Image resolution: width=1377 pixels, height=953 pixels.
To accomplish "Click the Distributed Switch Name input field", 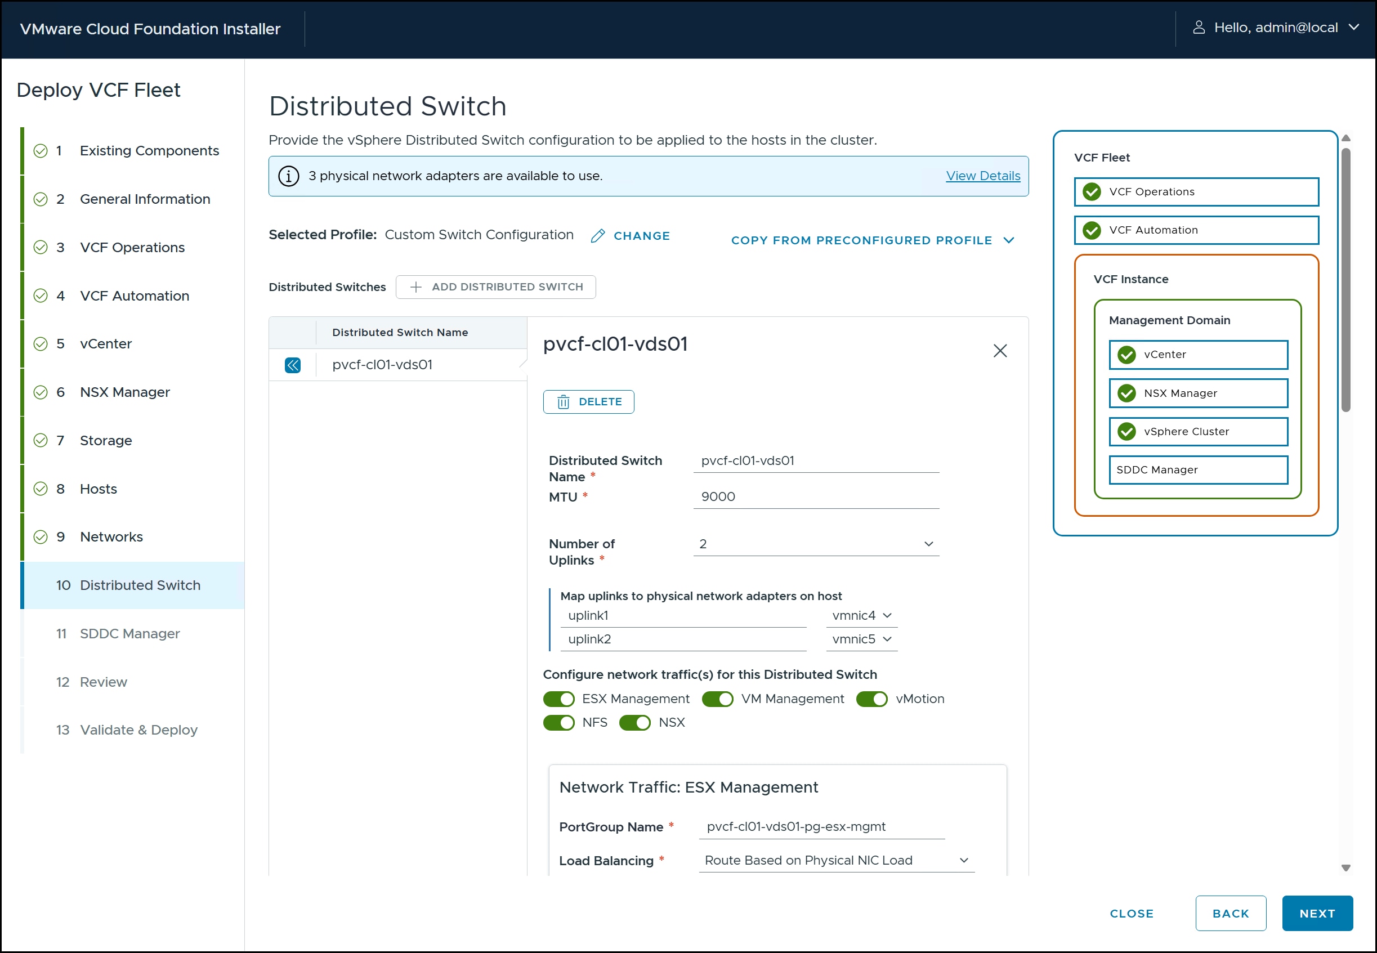I will (816, 461).
